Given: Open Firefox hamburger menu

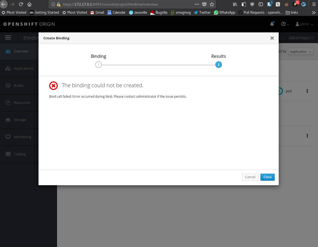Looking at the screenshot, I should coord(314,4).
